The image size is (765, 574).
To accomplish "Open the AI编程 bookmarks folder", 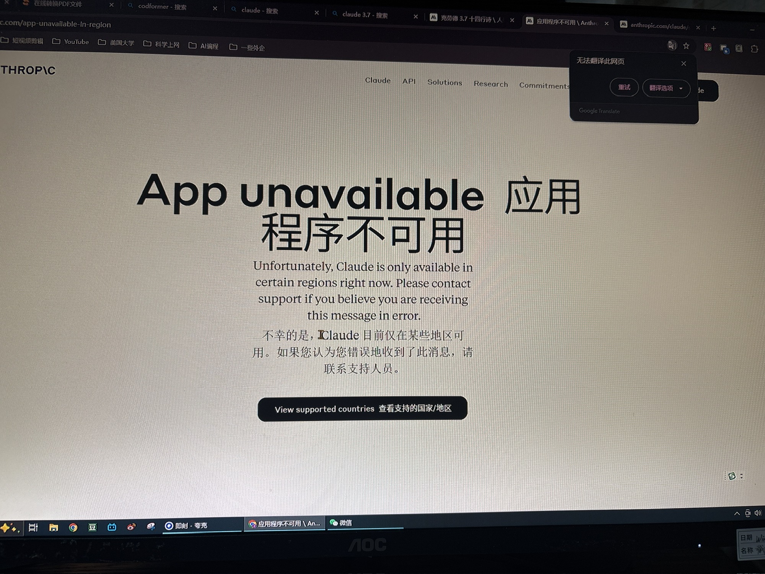I will (x=204, y=46).
